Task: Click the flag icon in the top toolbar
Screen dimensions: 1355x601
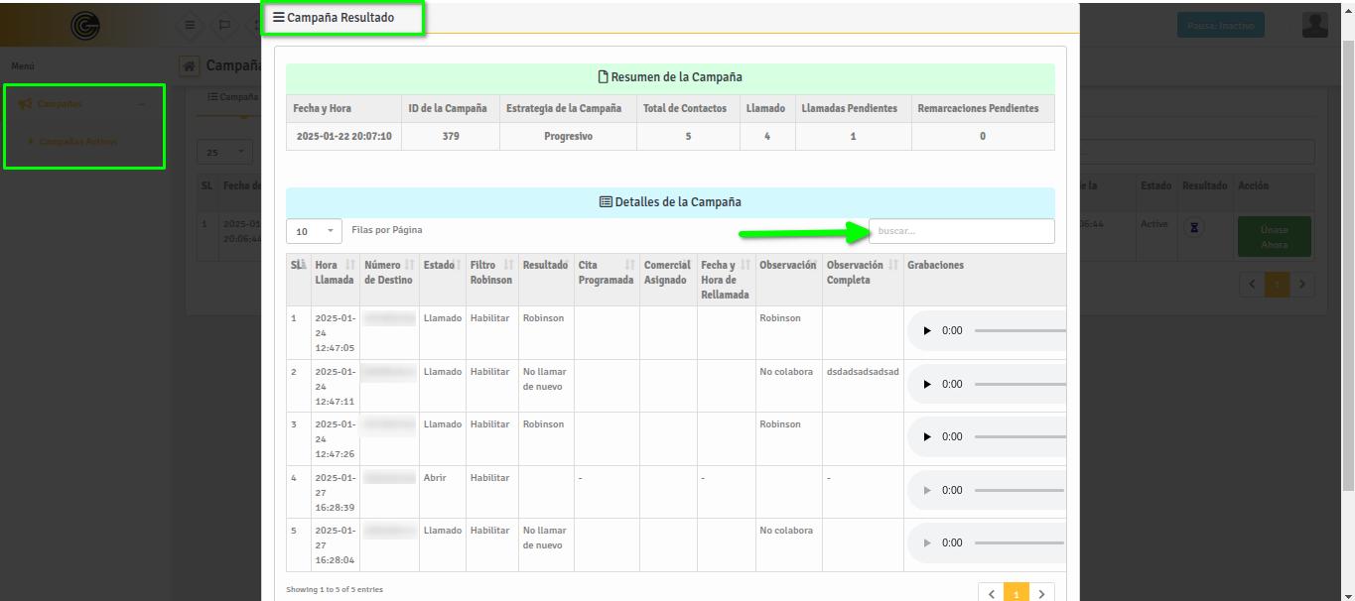Action: [x=223, y=26]
